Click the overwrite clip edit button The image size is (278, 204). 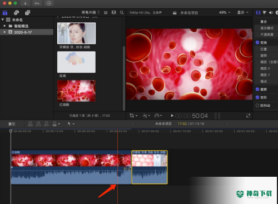(x=54, y=124)
